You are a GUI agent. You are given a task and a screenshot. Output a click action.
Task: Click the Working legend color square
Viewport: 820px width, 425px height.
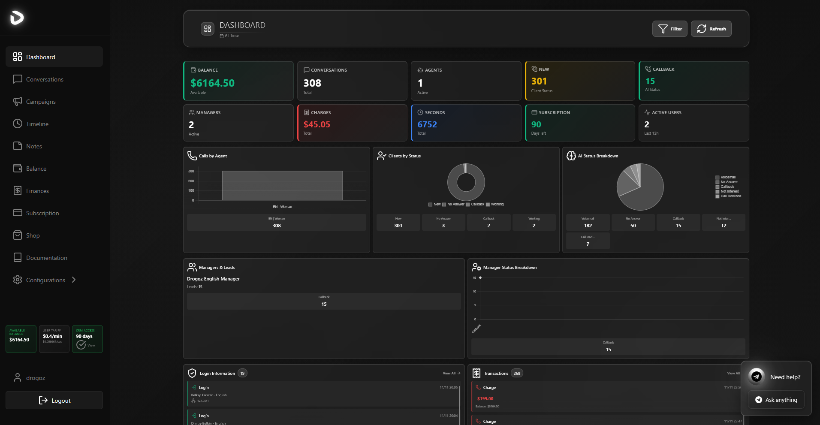pyautogui.click(x=488, y=205)
